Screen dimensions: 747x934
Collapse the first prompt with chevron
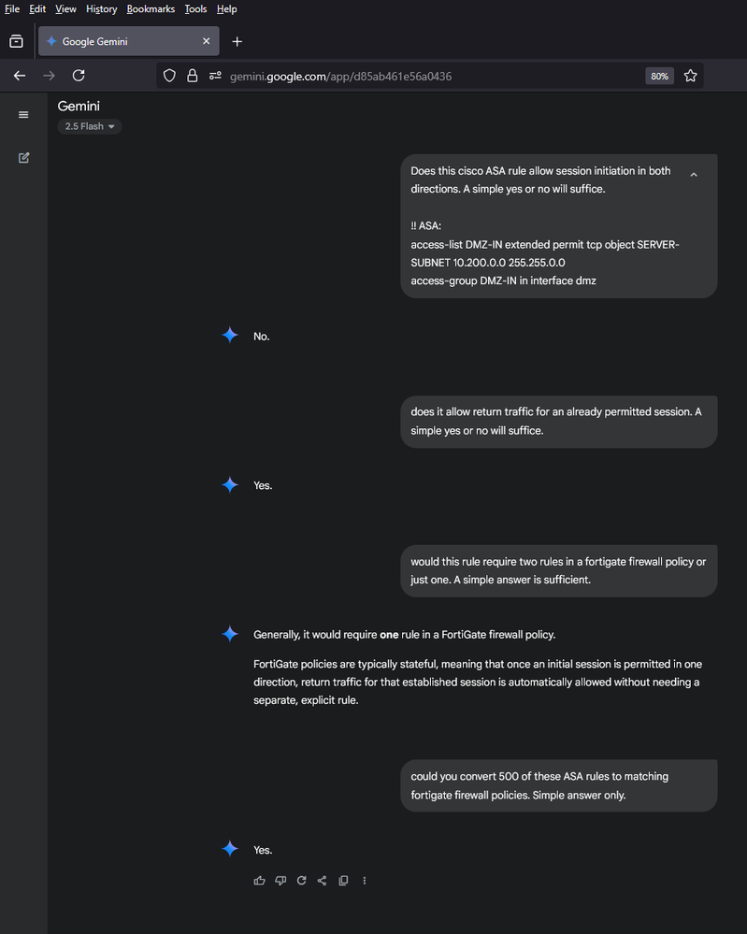693,175
